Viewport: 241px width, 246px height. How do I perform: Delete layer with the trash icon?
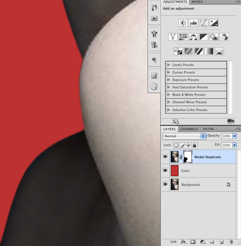[x=231, y=242]
